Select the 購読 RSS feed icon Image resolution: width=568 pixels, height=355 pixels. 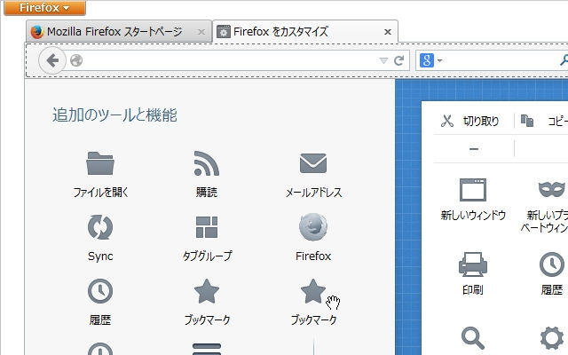click(x=207, y=163)
